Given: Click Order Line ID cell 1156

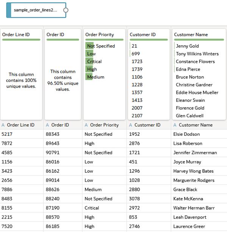Looking at the screenshot, I should 22,162.
